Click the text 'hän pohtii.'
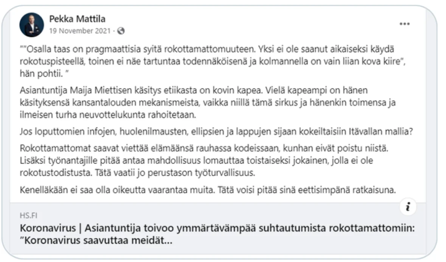 tap(36, 73)
